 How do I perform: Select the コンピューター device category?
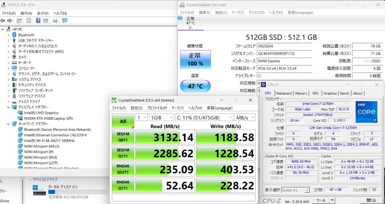coord(27,68)
